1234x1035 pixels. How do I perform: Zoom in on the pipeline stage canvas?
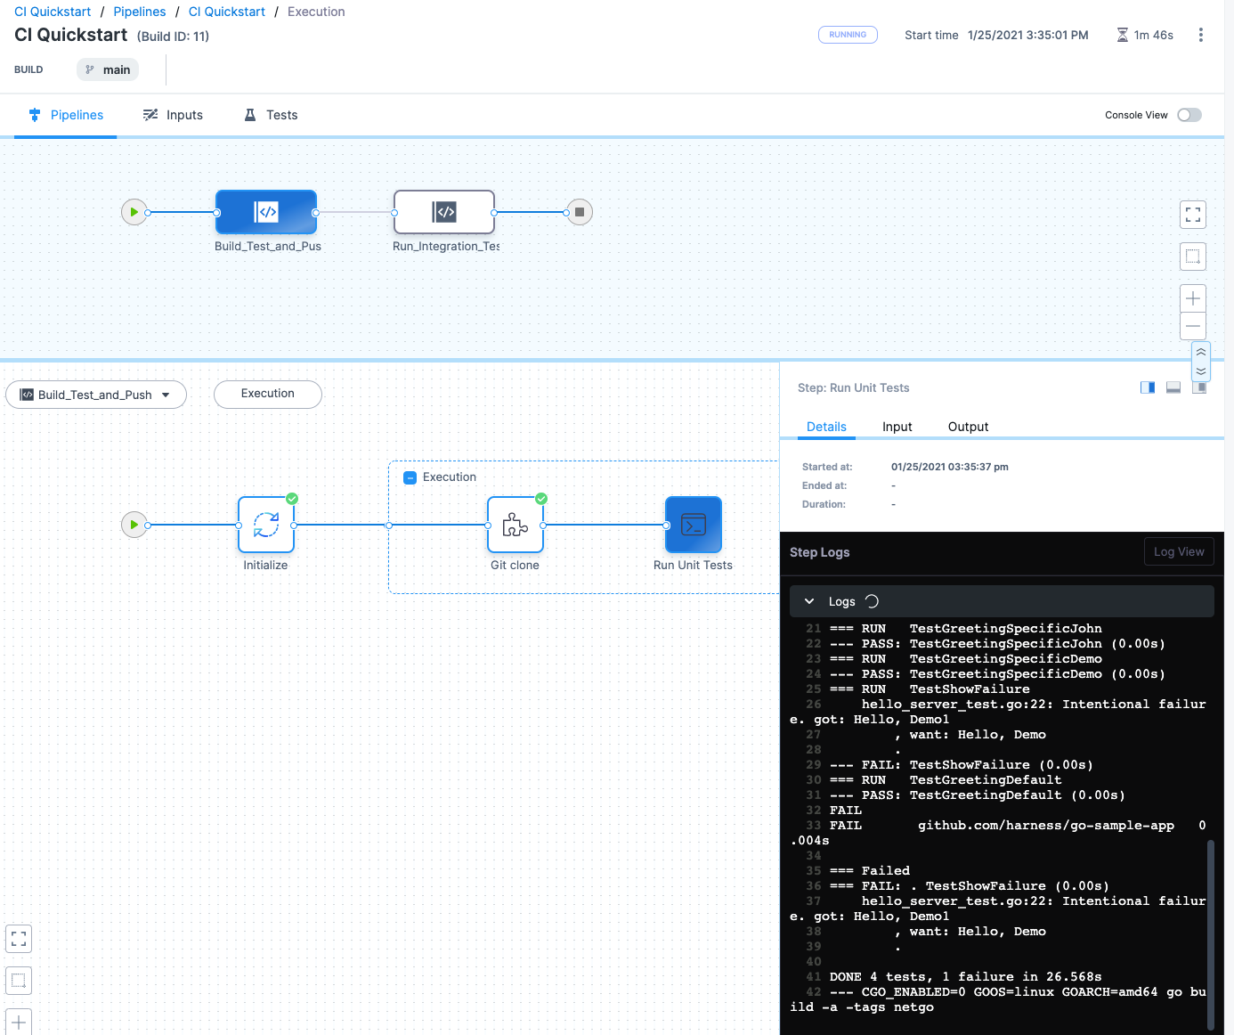[x=1193, y=298]
